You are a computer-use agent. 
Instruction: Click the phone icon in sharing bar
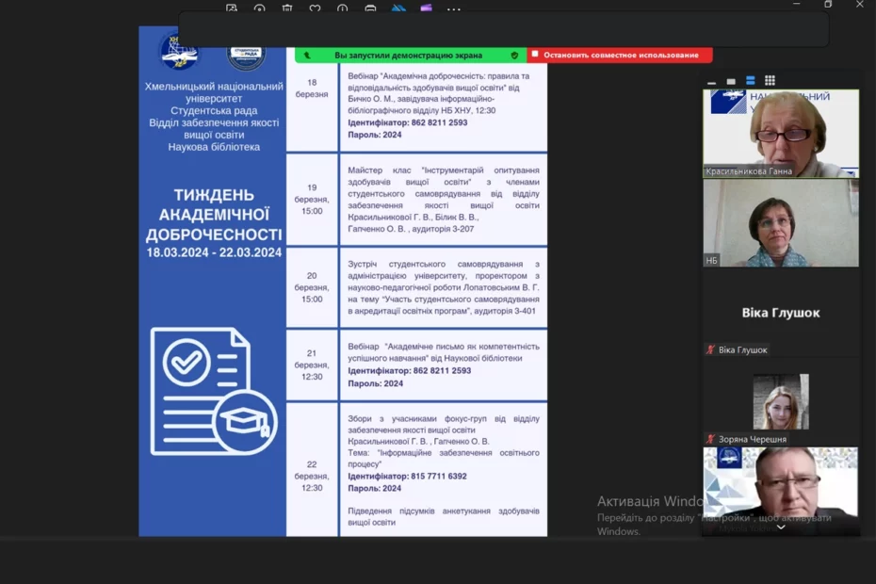coord(307,56)
